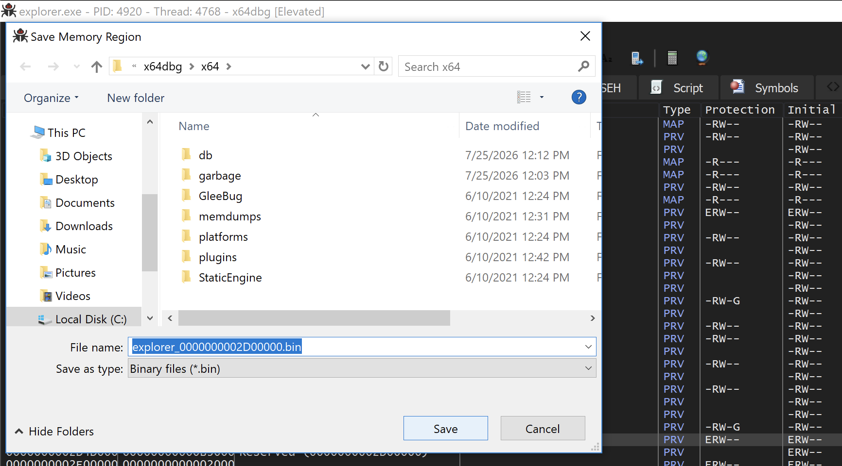Select the garbage folder
Image resolution: width=842 pixels, height=466 pixels.
pyautogui.click(x=220, y=176)
